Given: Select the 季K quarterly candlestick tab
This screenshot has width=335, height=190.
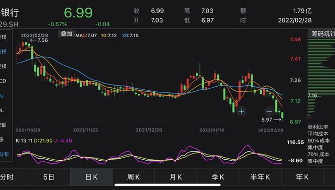Looking at the screenshot, I should pyautogui.click(x=218, y=177).
